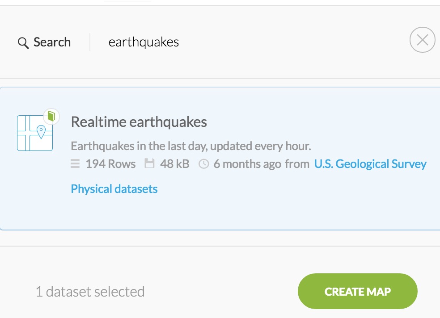This screenshot has width=440, height=318.
Task: Select the "Realtime earthquakes" dataset title
Action: tap(139, 122)
